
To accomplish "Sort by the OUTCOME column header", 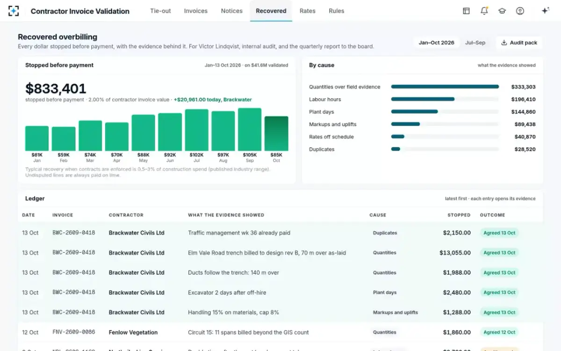I will click(x=492, y=215).
